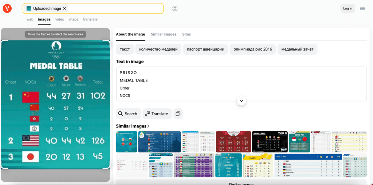Image resolution: width=373 pixels, height=185 pixels.
Task: Translate the recognized image text
Action: coord(157,114)
